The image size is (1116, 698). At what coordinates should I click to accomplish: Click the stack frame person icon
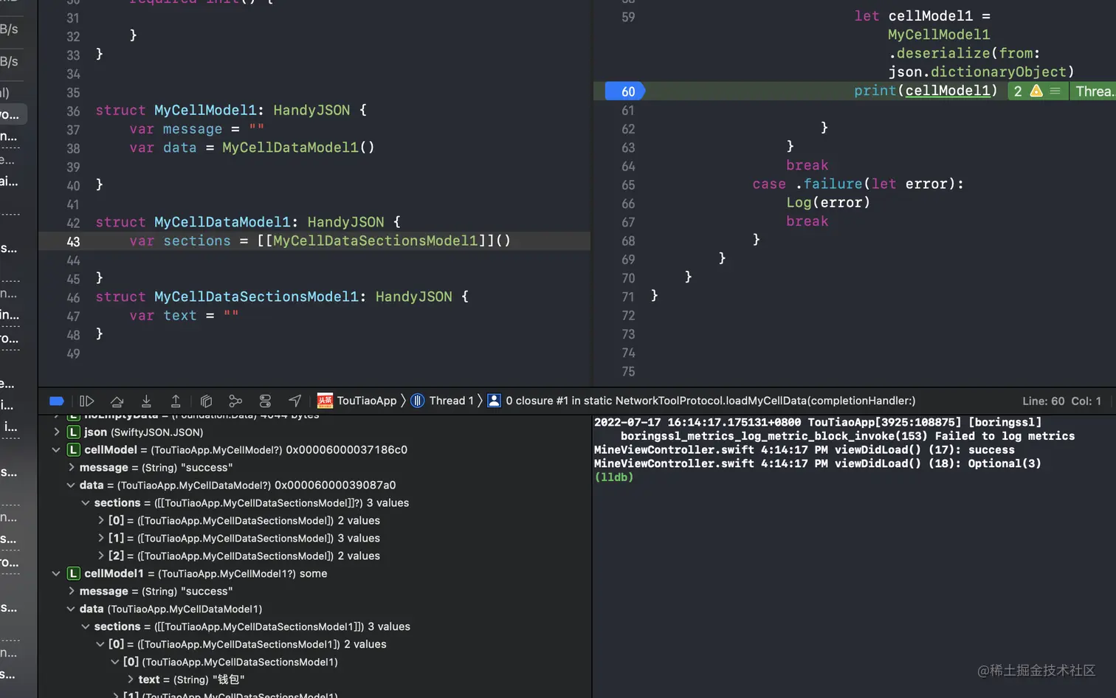(494, 401)
